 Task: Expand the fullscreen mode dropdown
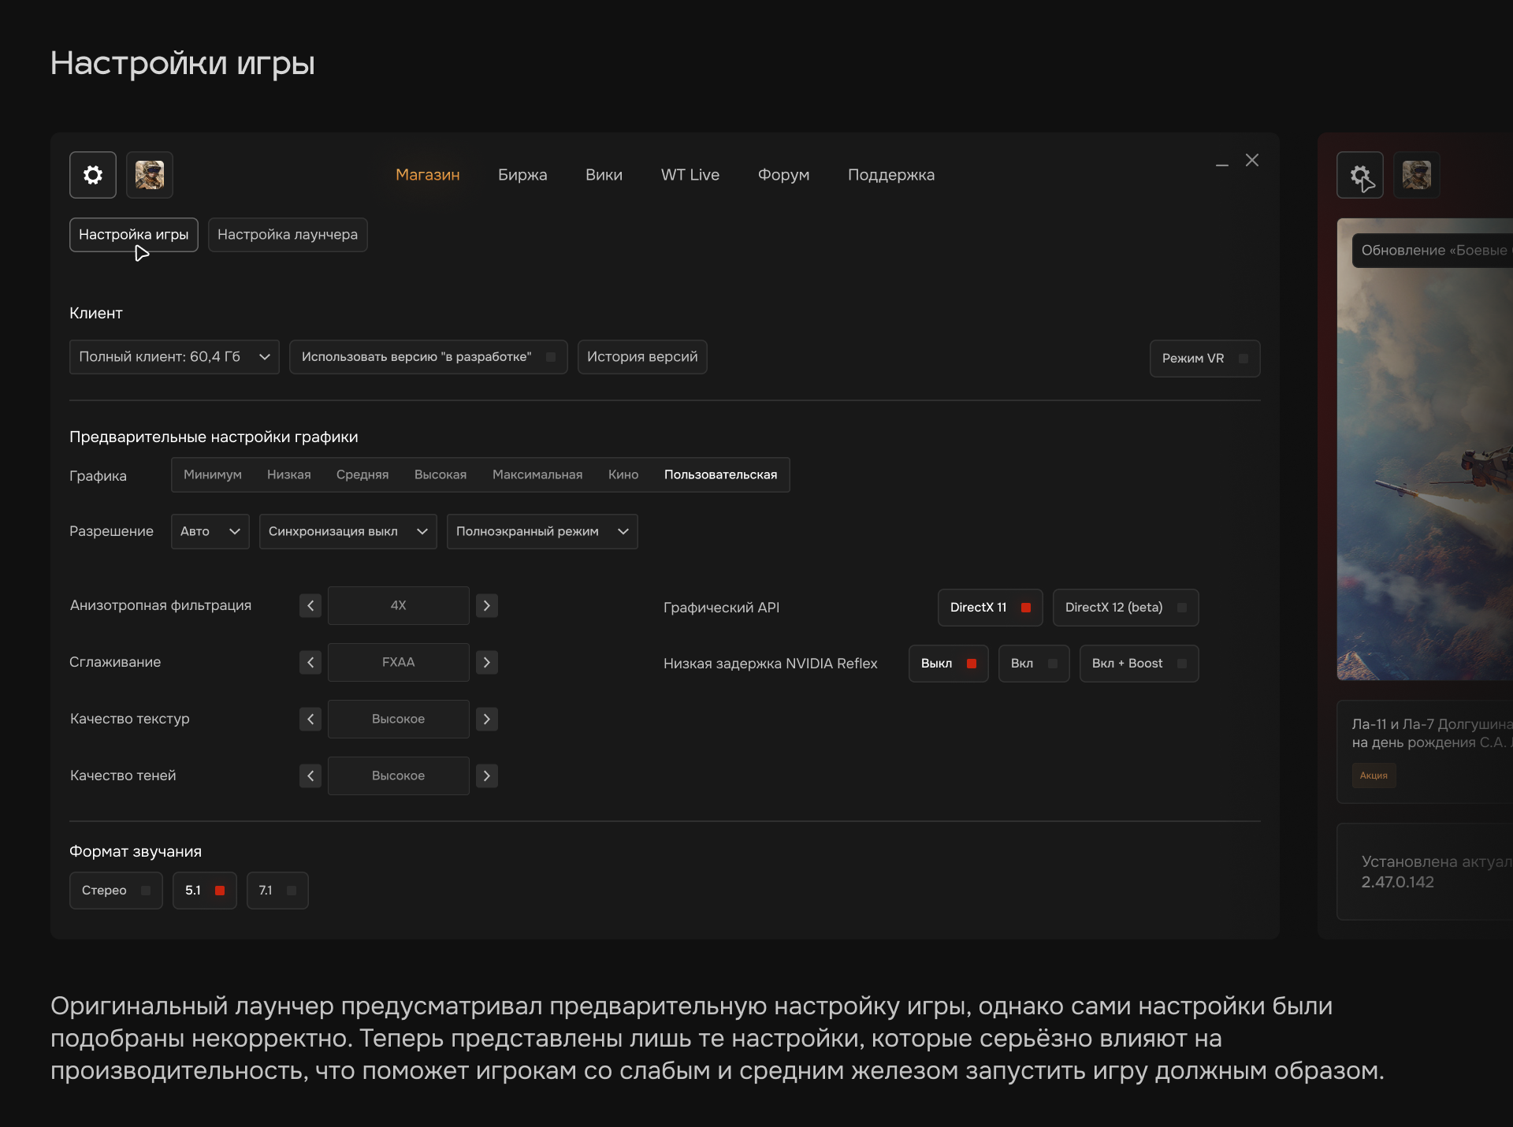(x=542, y=532)
